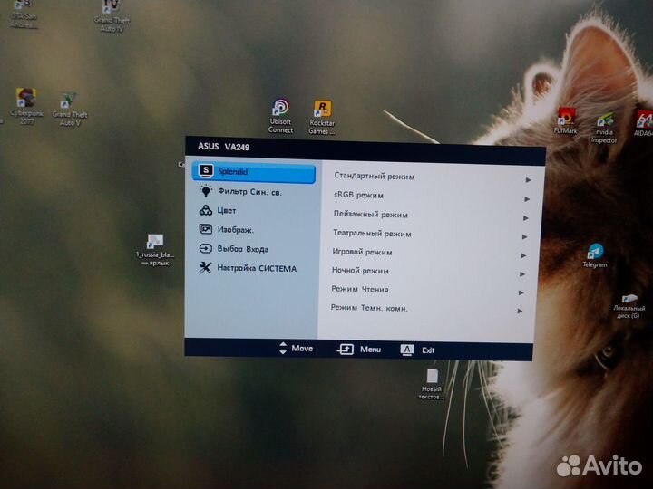
Task: Click the Exit A icon
Action: tap(407, 350)
